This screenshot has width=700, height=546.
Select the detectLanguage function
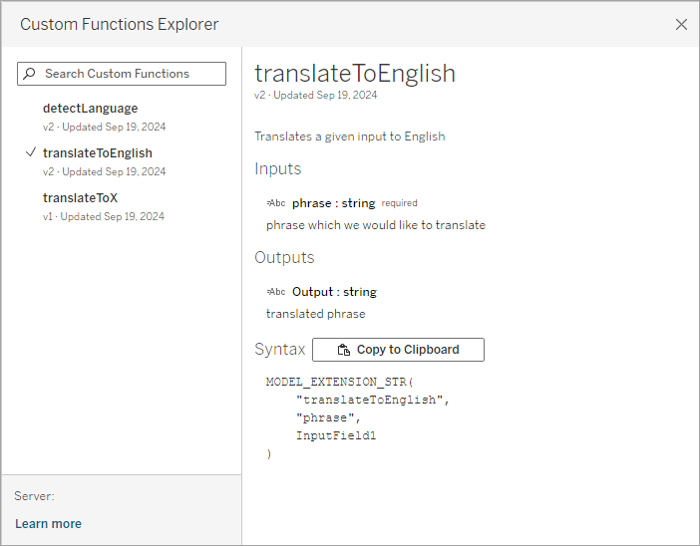point(90,109)
